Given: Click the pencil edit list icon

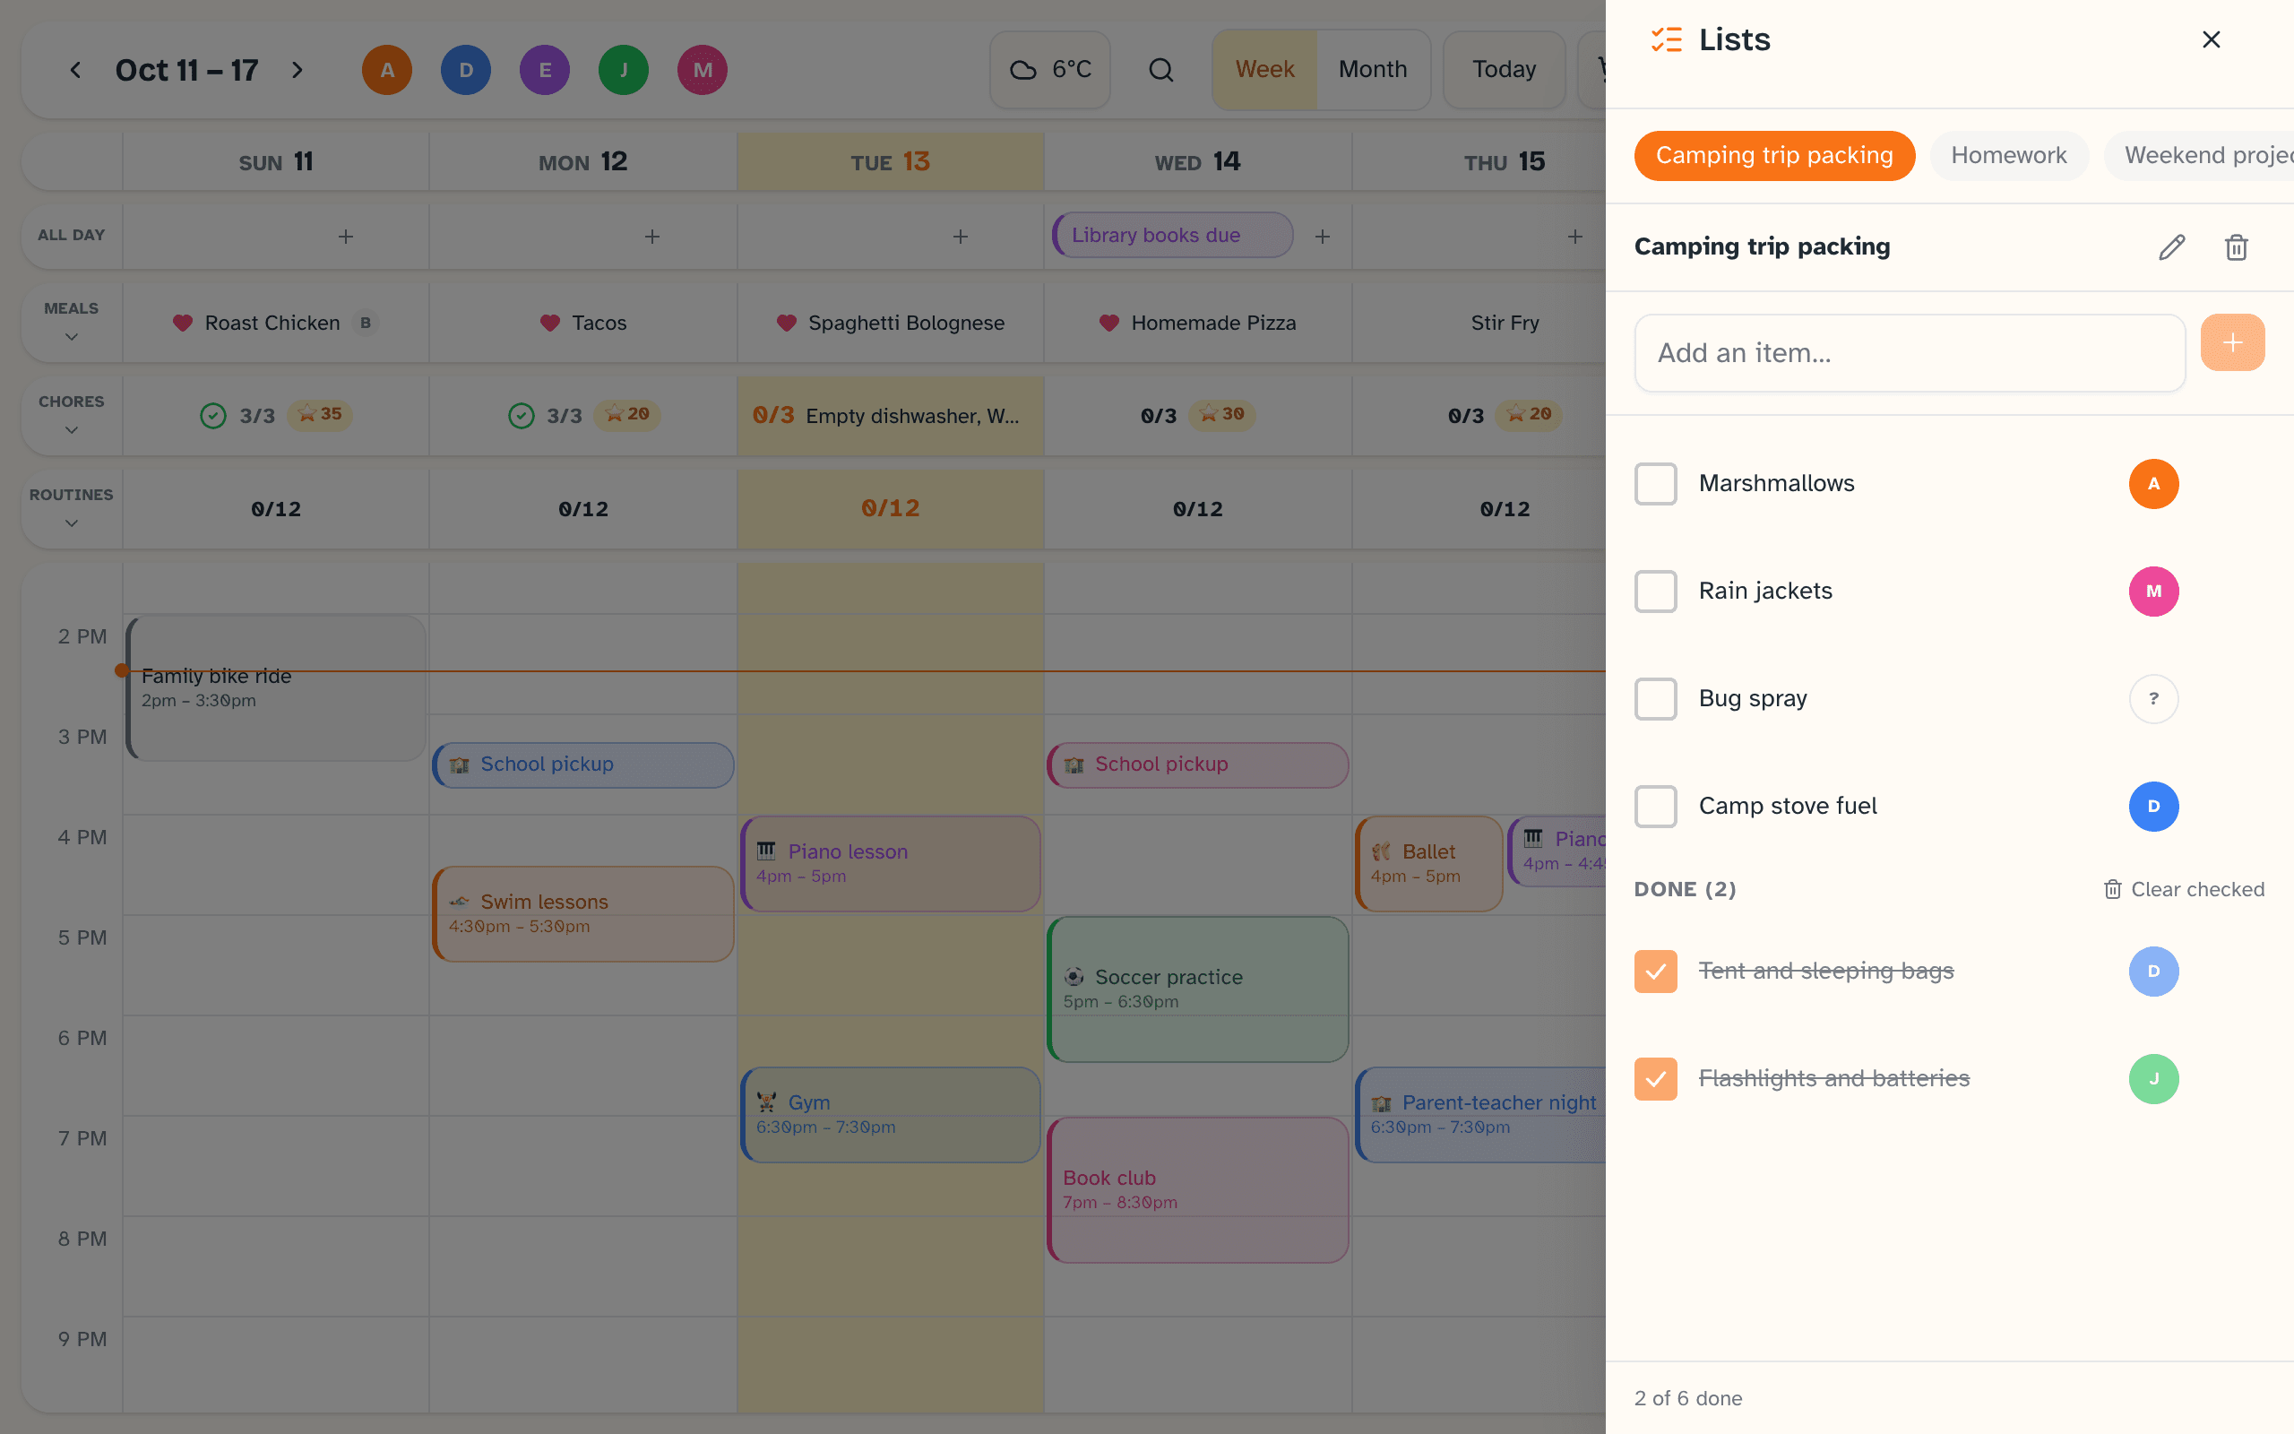Looking at the screenshot, I should tap(2172, 247).
